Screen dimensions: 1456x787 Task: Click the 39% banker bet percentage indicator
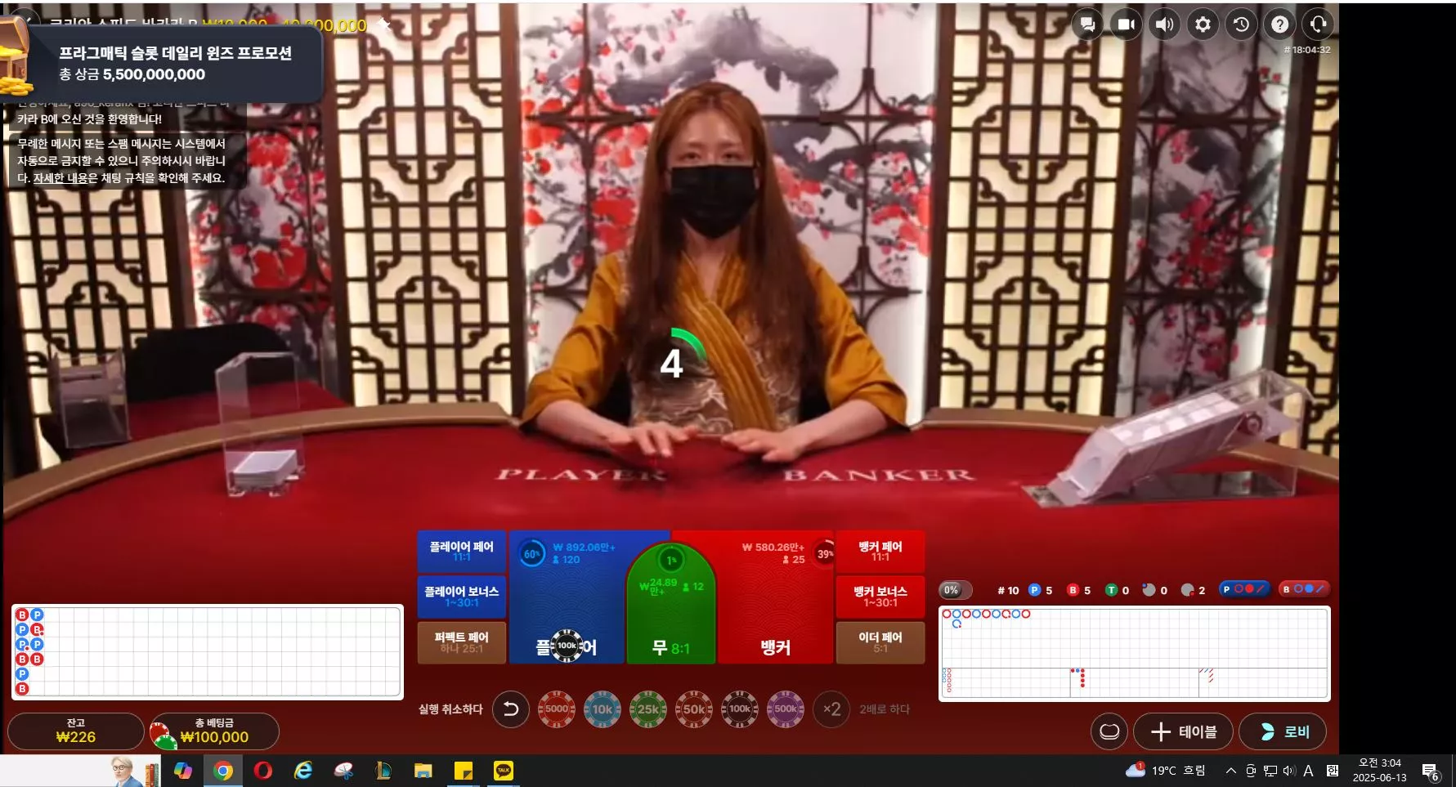pyautogui.click(x=825, y=554)
